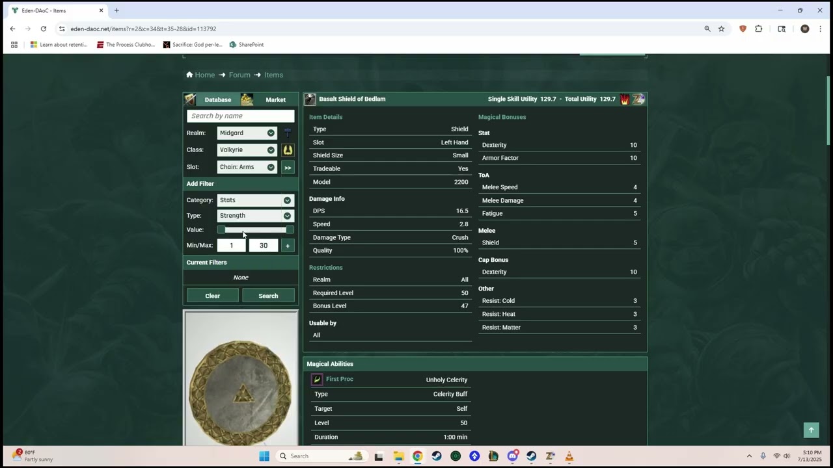Click the Basalt Shield item icon in header
This screenshot has width=833, height=468.
coord(310,99)
